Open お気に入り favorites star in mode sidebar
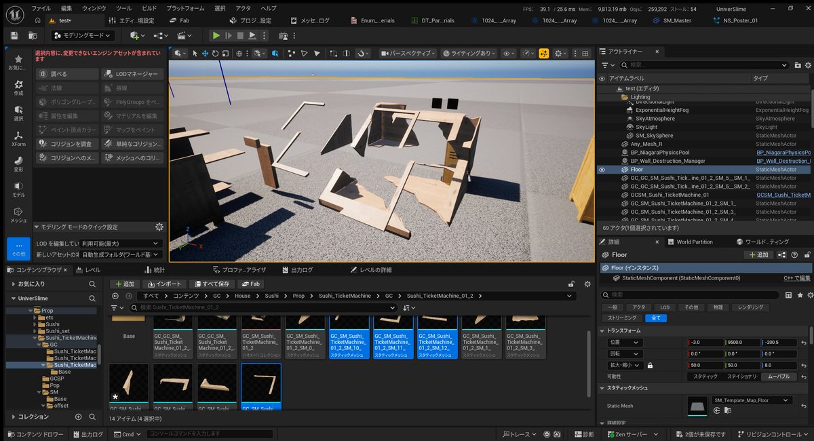This screenshot has height=441, width=814. 18,62
